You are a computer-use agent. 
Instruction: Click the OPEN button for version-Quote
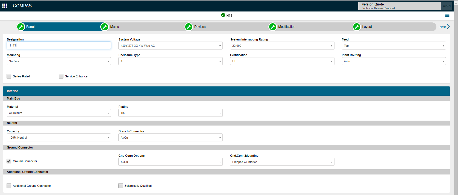[x=447, y=6]
